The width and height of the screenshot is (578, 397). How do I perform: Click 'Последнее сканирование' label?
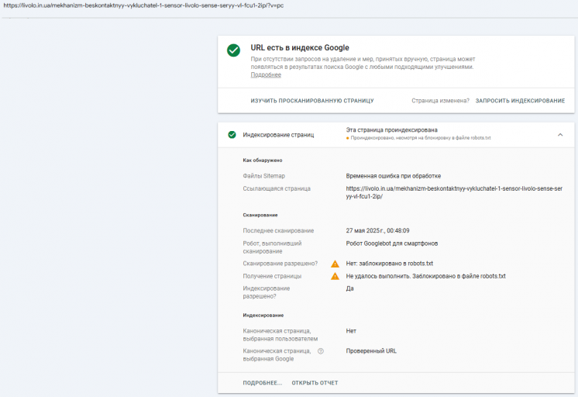pyautogui.click(x=278, y=230)
